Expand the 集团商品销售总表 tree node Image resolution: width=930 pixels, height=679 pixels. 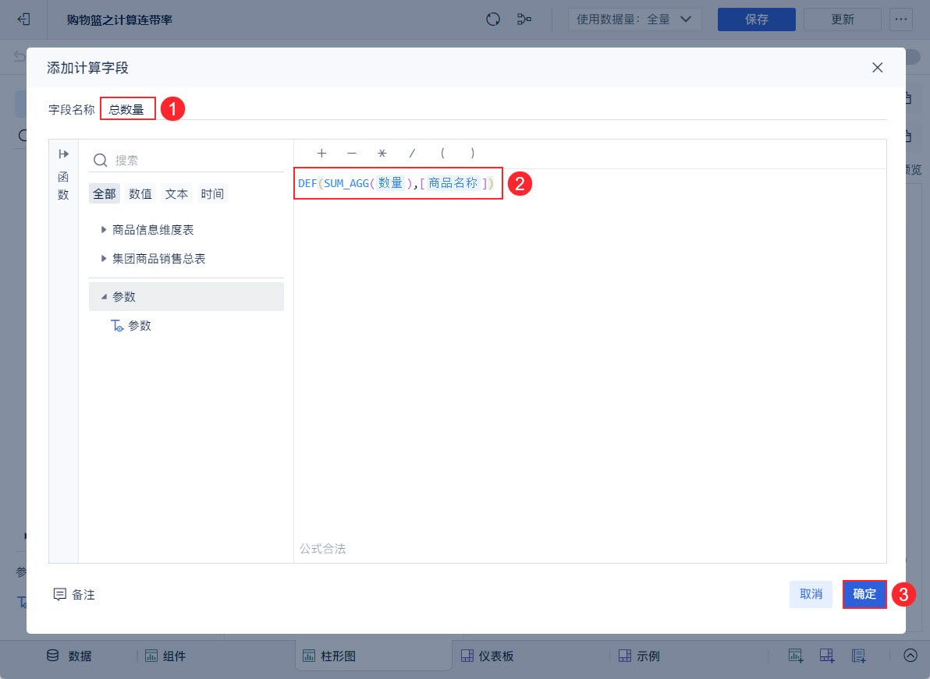(103, 258)
